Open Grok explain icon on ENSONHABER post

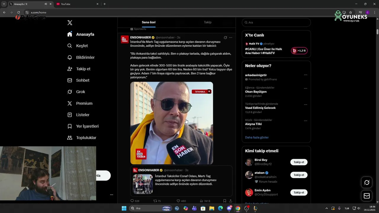(x=225, y=38)
